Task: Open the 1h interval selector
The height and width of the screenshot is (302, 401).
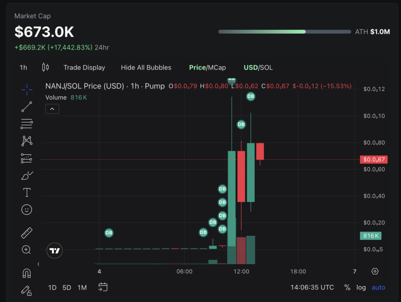Action: tap(23, 67)
